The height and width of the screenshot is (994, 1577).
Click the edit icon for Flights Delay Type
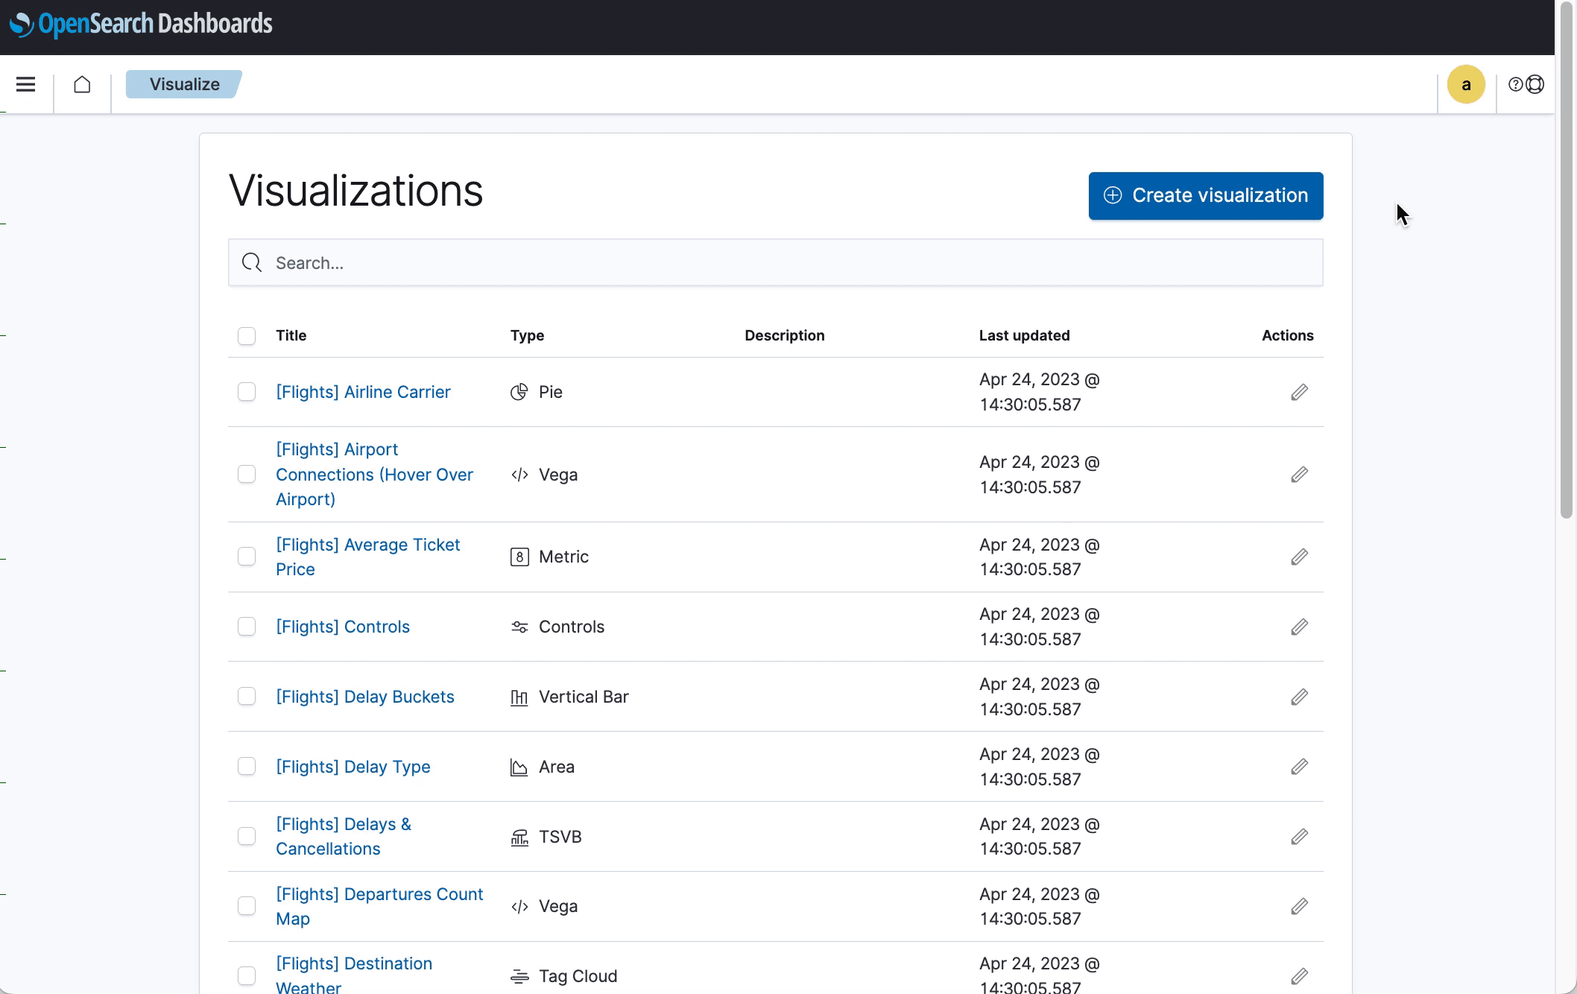(1298, 766)
